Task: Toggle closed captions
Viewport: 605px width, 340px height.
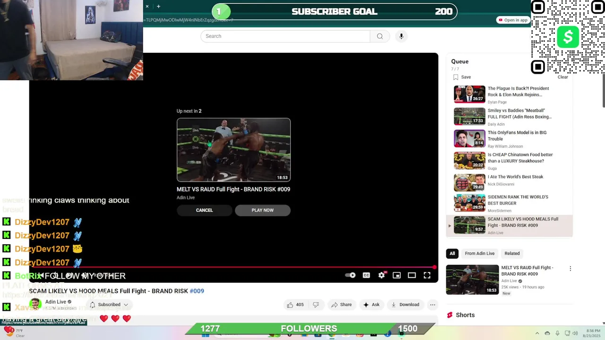Action: [x=366, y=275]
